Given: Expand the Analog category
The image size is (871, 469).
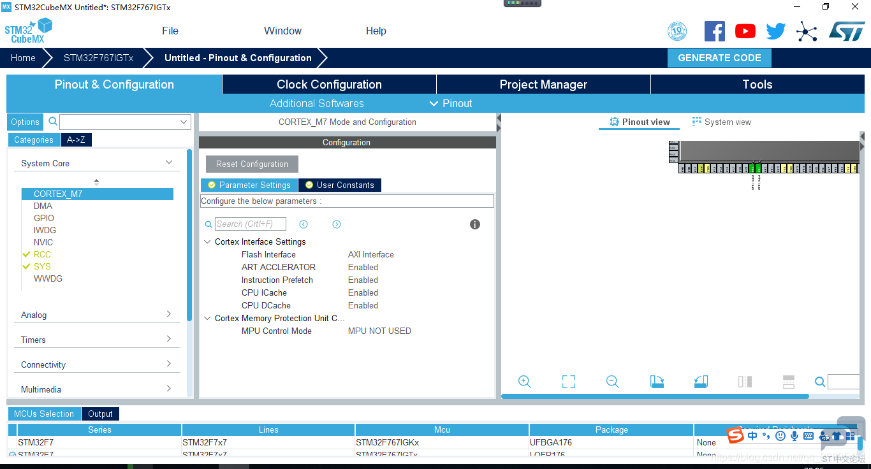Looking at the screenshot, I should (169, 314).
